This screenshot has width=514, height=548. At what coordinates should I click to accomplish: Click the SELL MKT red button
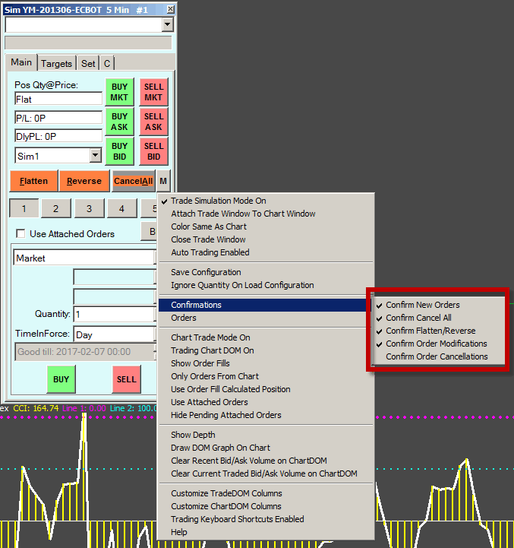click(x=153, y=92)
